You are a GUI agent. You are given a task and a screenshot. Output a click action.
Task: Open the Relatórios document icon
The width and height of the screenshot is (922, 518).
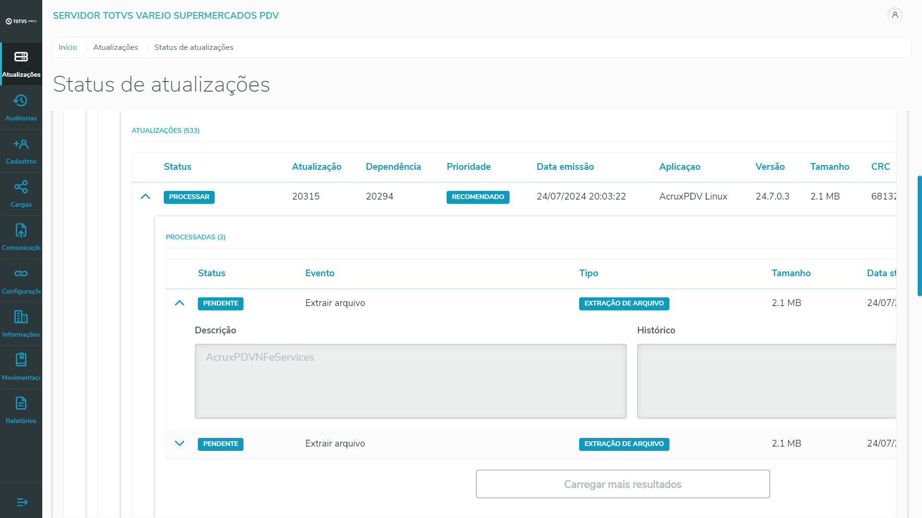[21, 403]
